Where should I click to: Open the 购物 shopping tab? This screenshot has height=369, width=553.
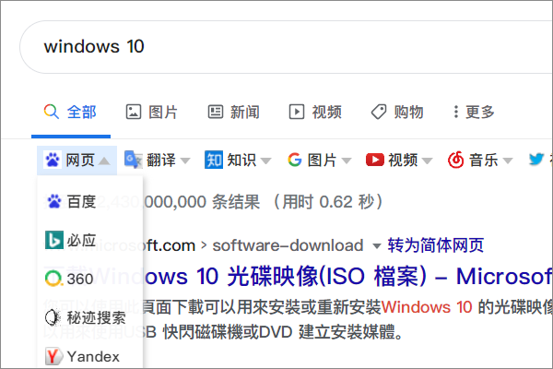coord(397,113)
